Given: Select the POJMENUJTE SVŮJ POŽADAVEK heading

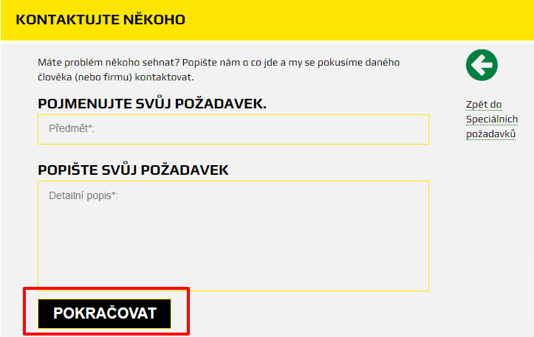Looking at the screenshot, I should click(152, 104).
